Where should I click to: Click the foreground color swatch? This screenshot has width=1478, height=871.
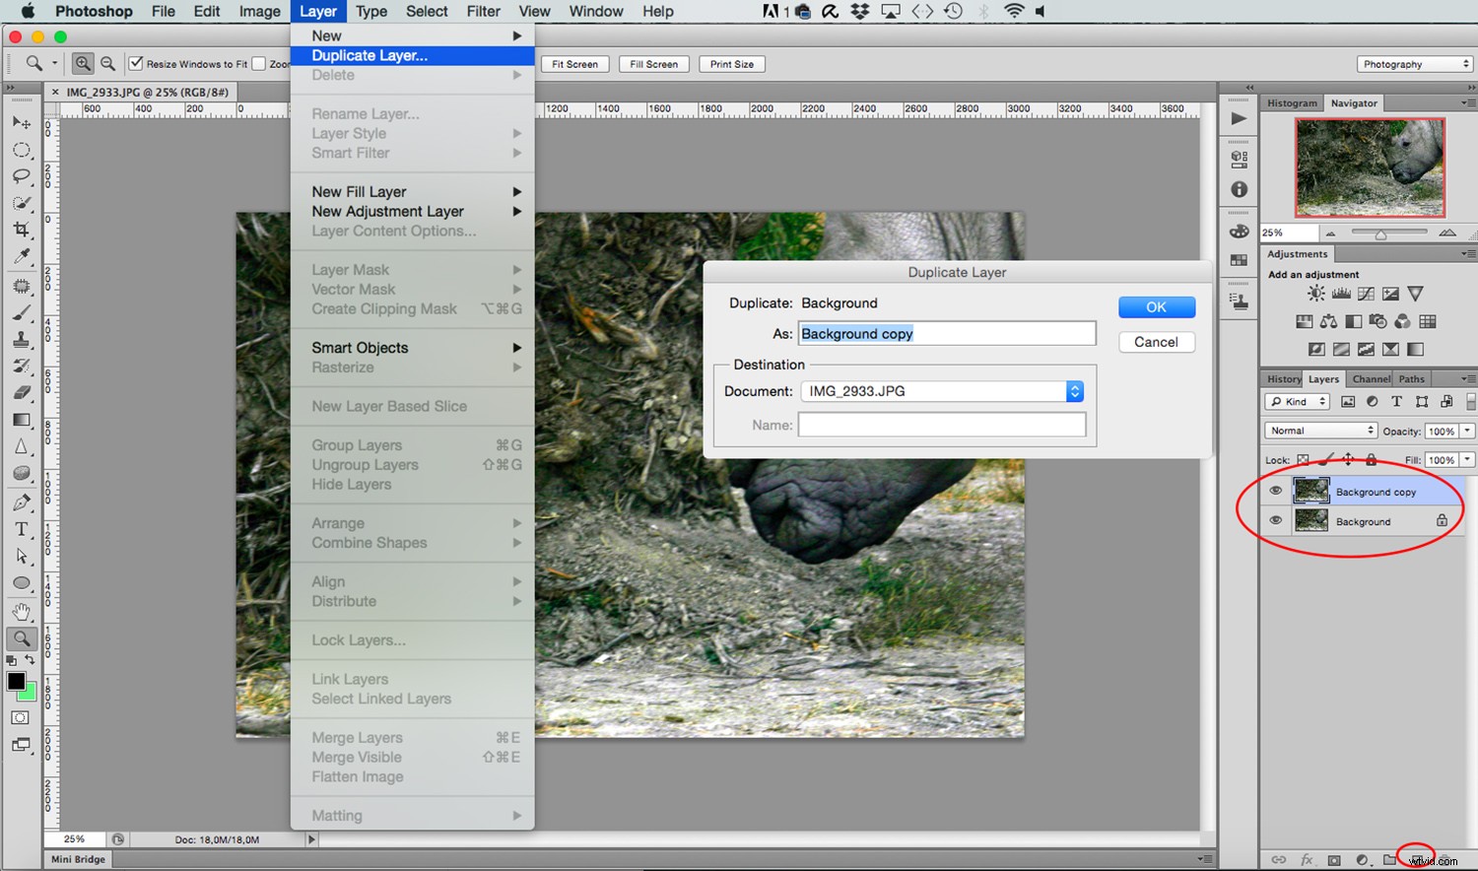tap(15, 682)
